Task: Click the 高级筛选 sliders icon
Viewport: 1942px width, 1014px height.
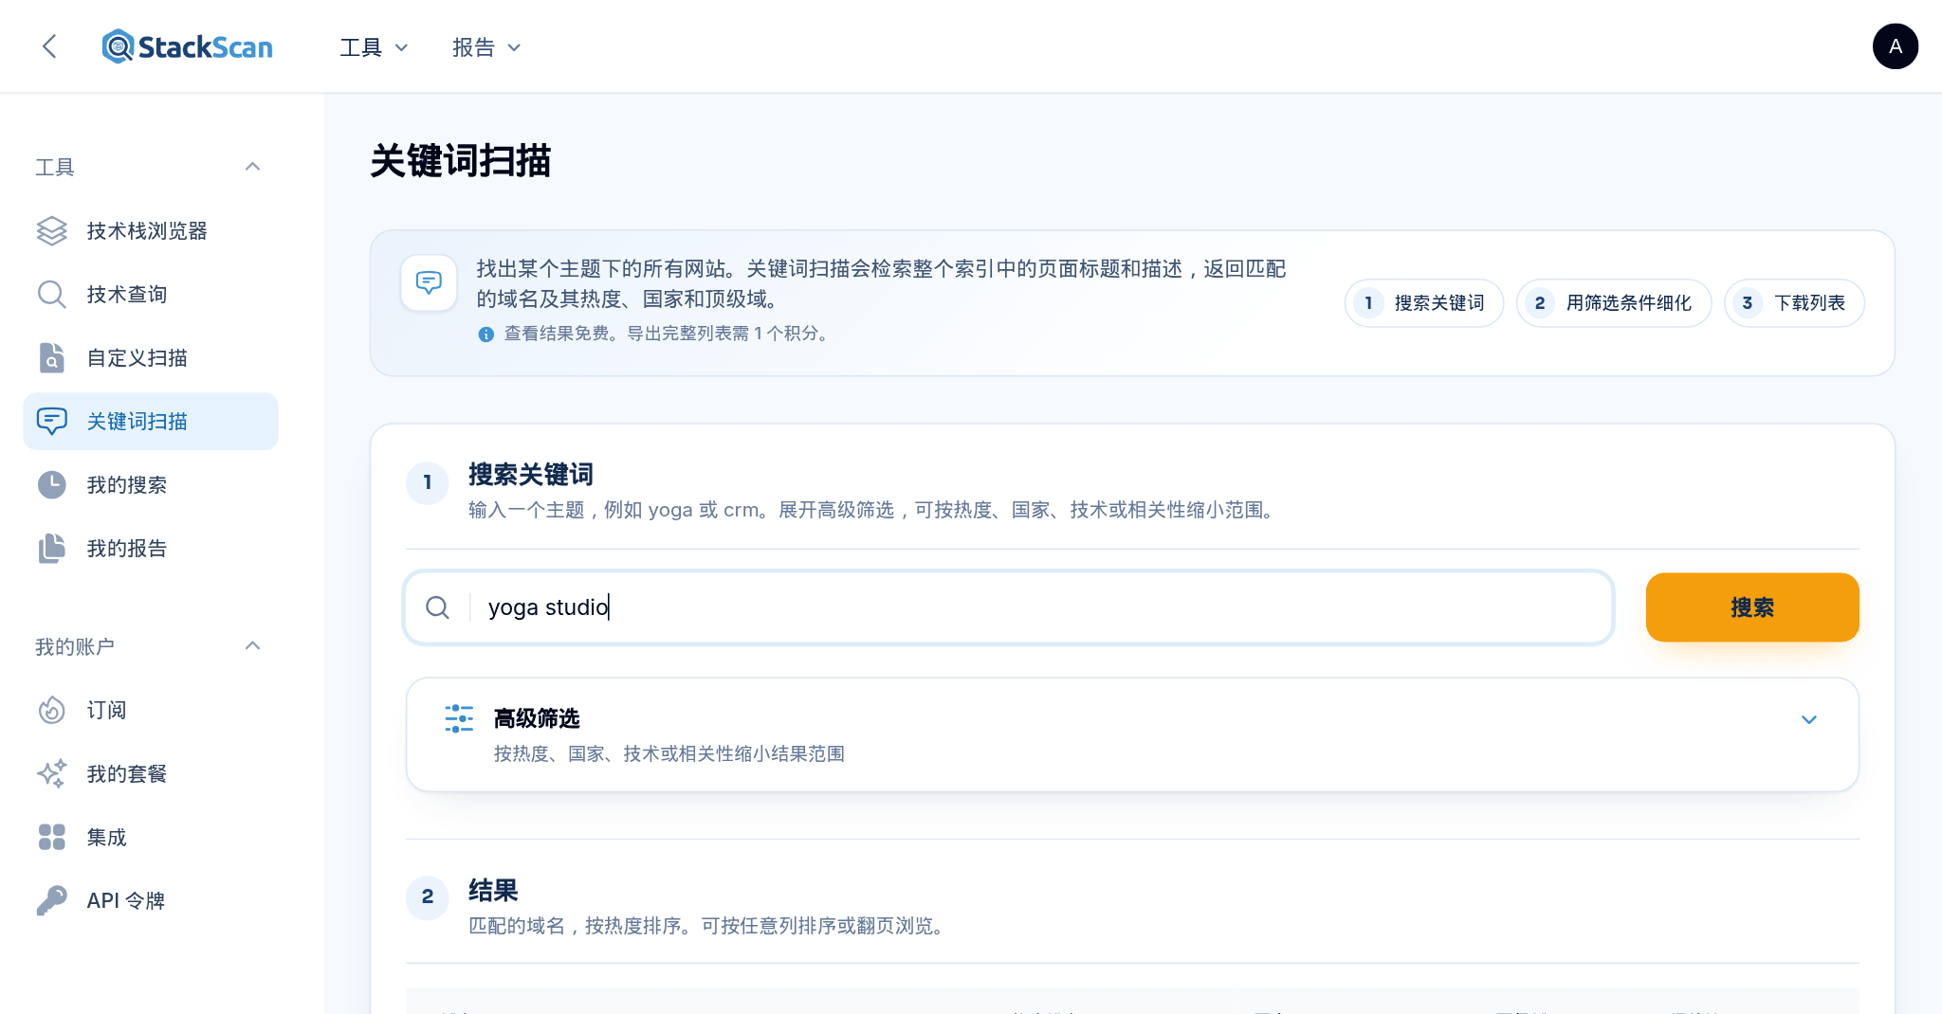Action: 459,719
